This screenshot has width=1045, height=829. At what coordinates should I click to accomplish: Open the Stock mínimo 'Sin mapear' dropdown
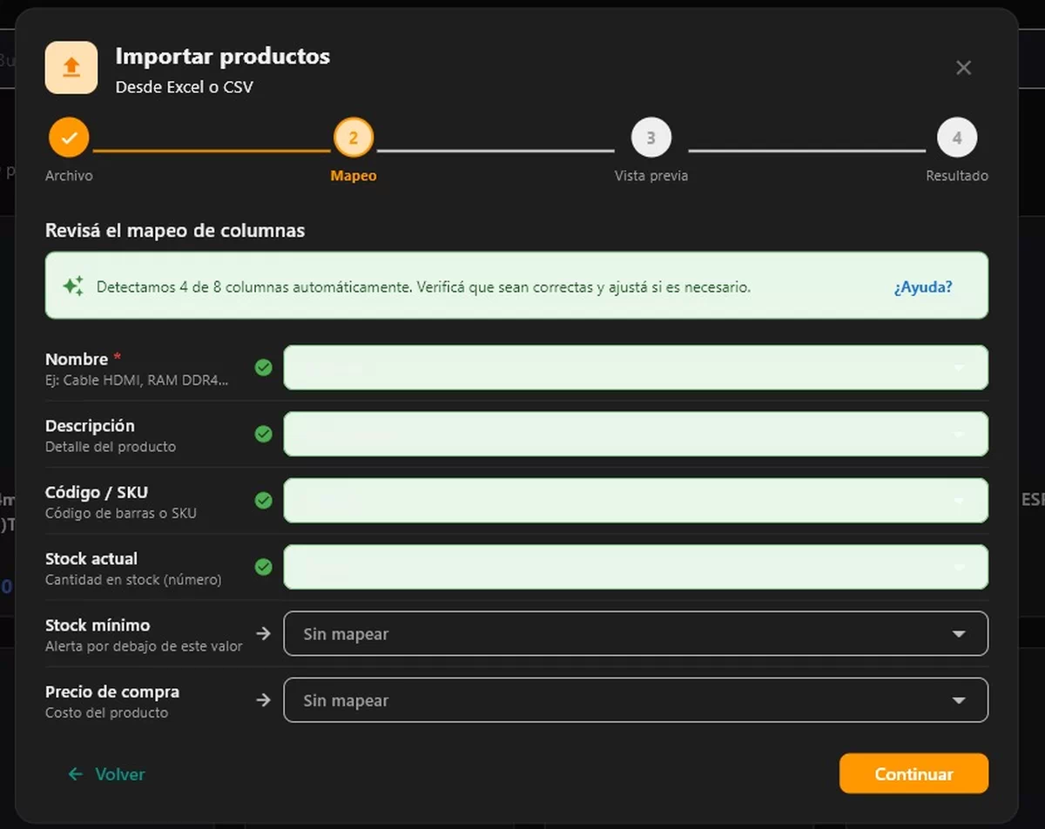[x=636, y=634]
